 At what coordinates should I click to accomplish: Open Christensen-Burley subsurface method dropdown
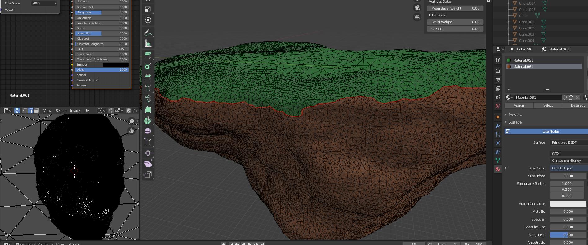pos(569,160)
